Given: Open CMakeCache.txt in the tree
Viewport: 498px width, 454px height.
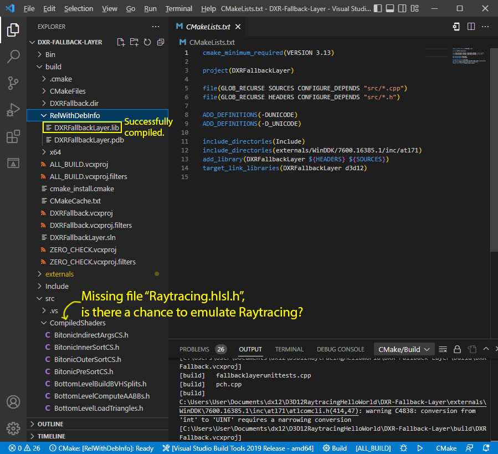Looking at the screenshot, I should [x=97, y=201].
